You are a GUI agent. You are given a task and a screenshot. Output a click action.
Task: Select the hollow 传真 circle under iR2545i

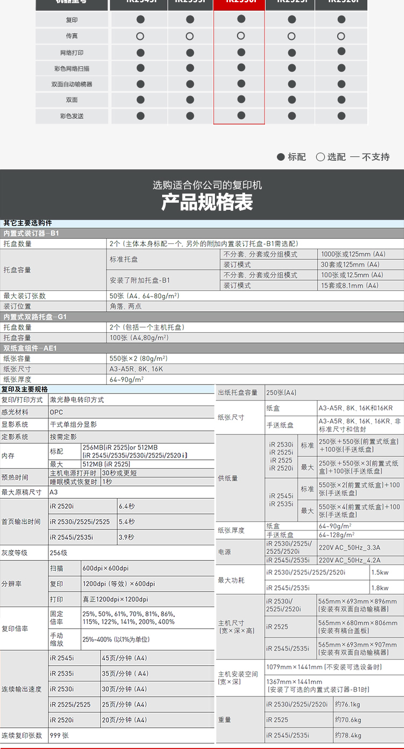point(140,37)
